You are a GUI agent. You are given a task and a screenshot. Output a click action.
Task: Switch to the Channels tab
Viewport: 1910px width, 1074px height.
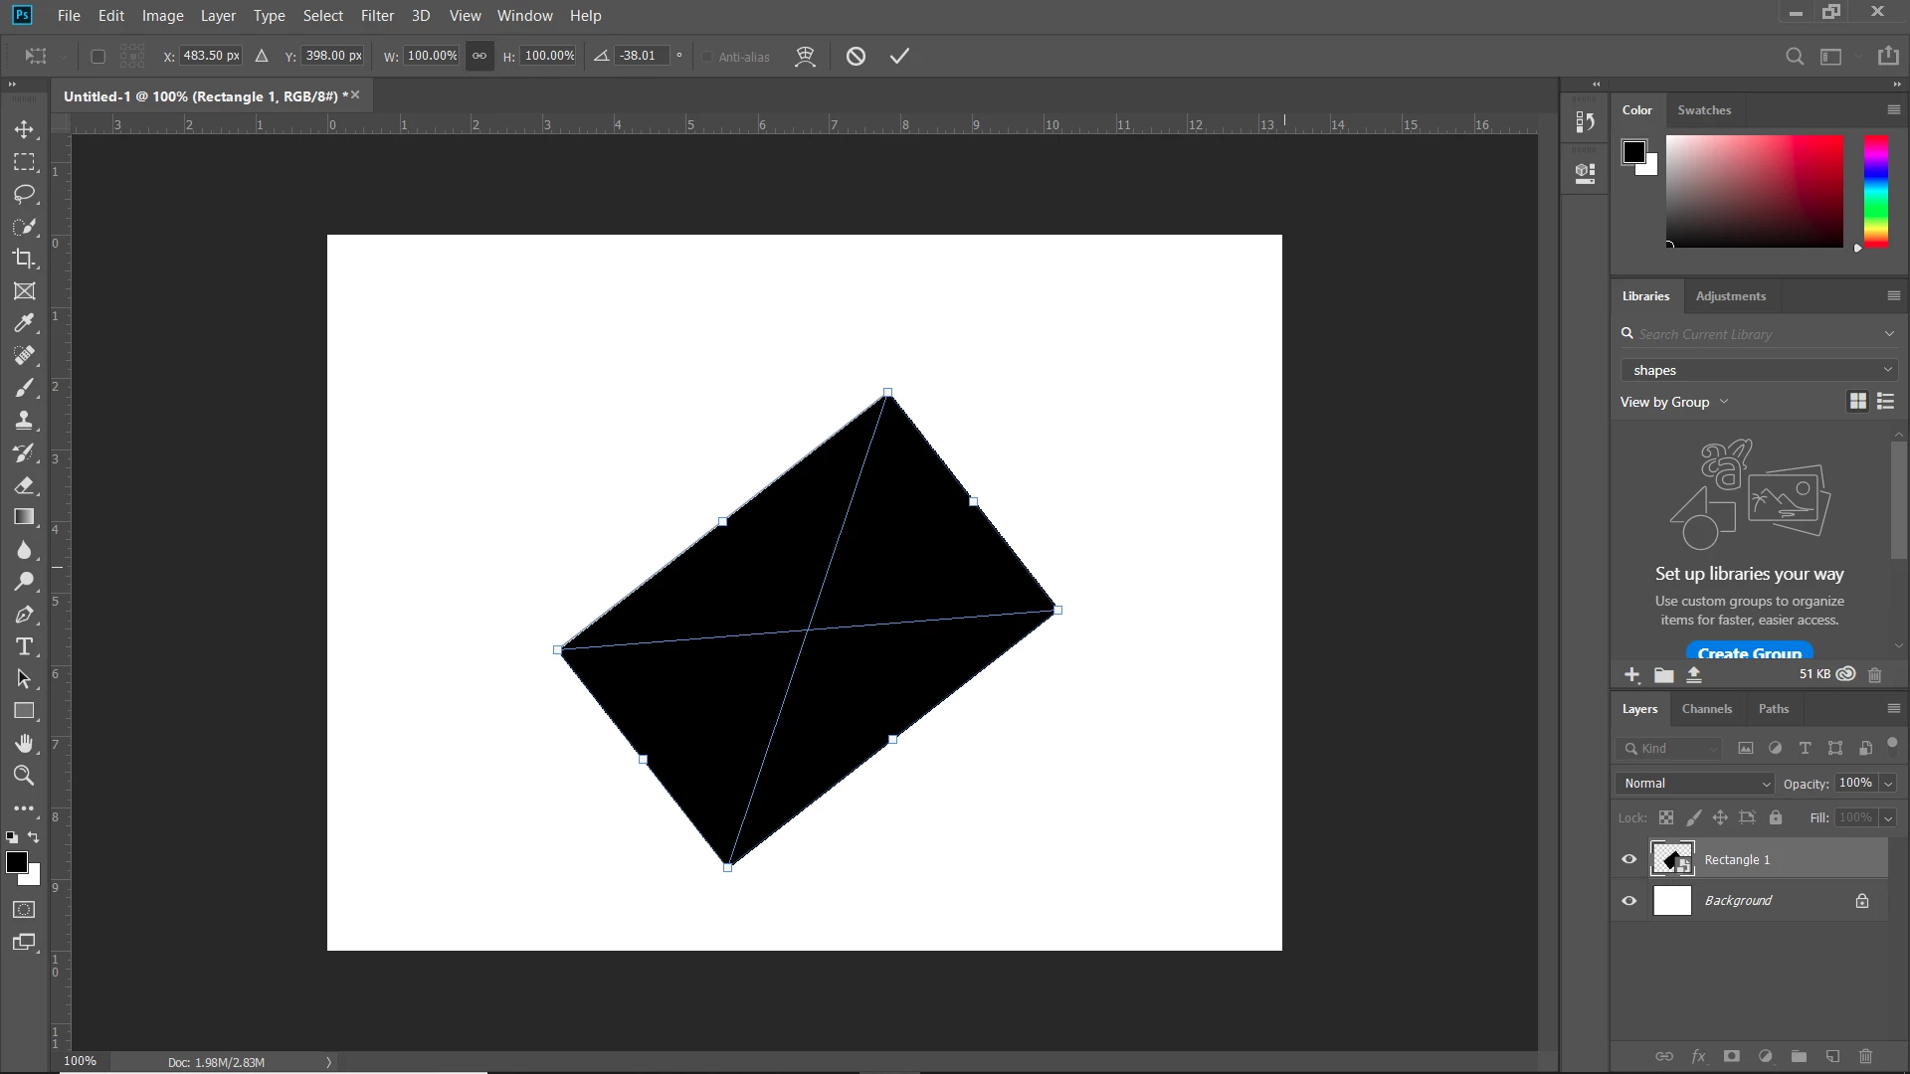click(1706, 709)
